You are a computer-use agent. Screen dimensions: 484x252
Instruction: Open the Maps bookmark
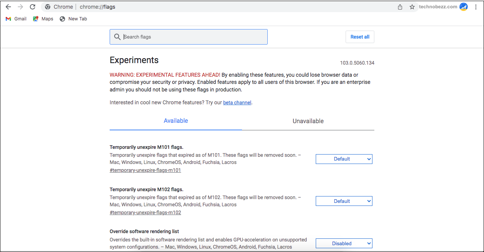coord(43,19)
